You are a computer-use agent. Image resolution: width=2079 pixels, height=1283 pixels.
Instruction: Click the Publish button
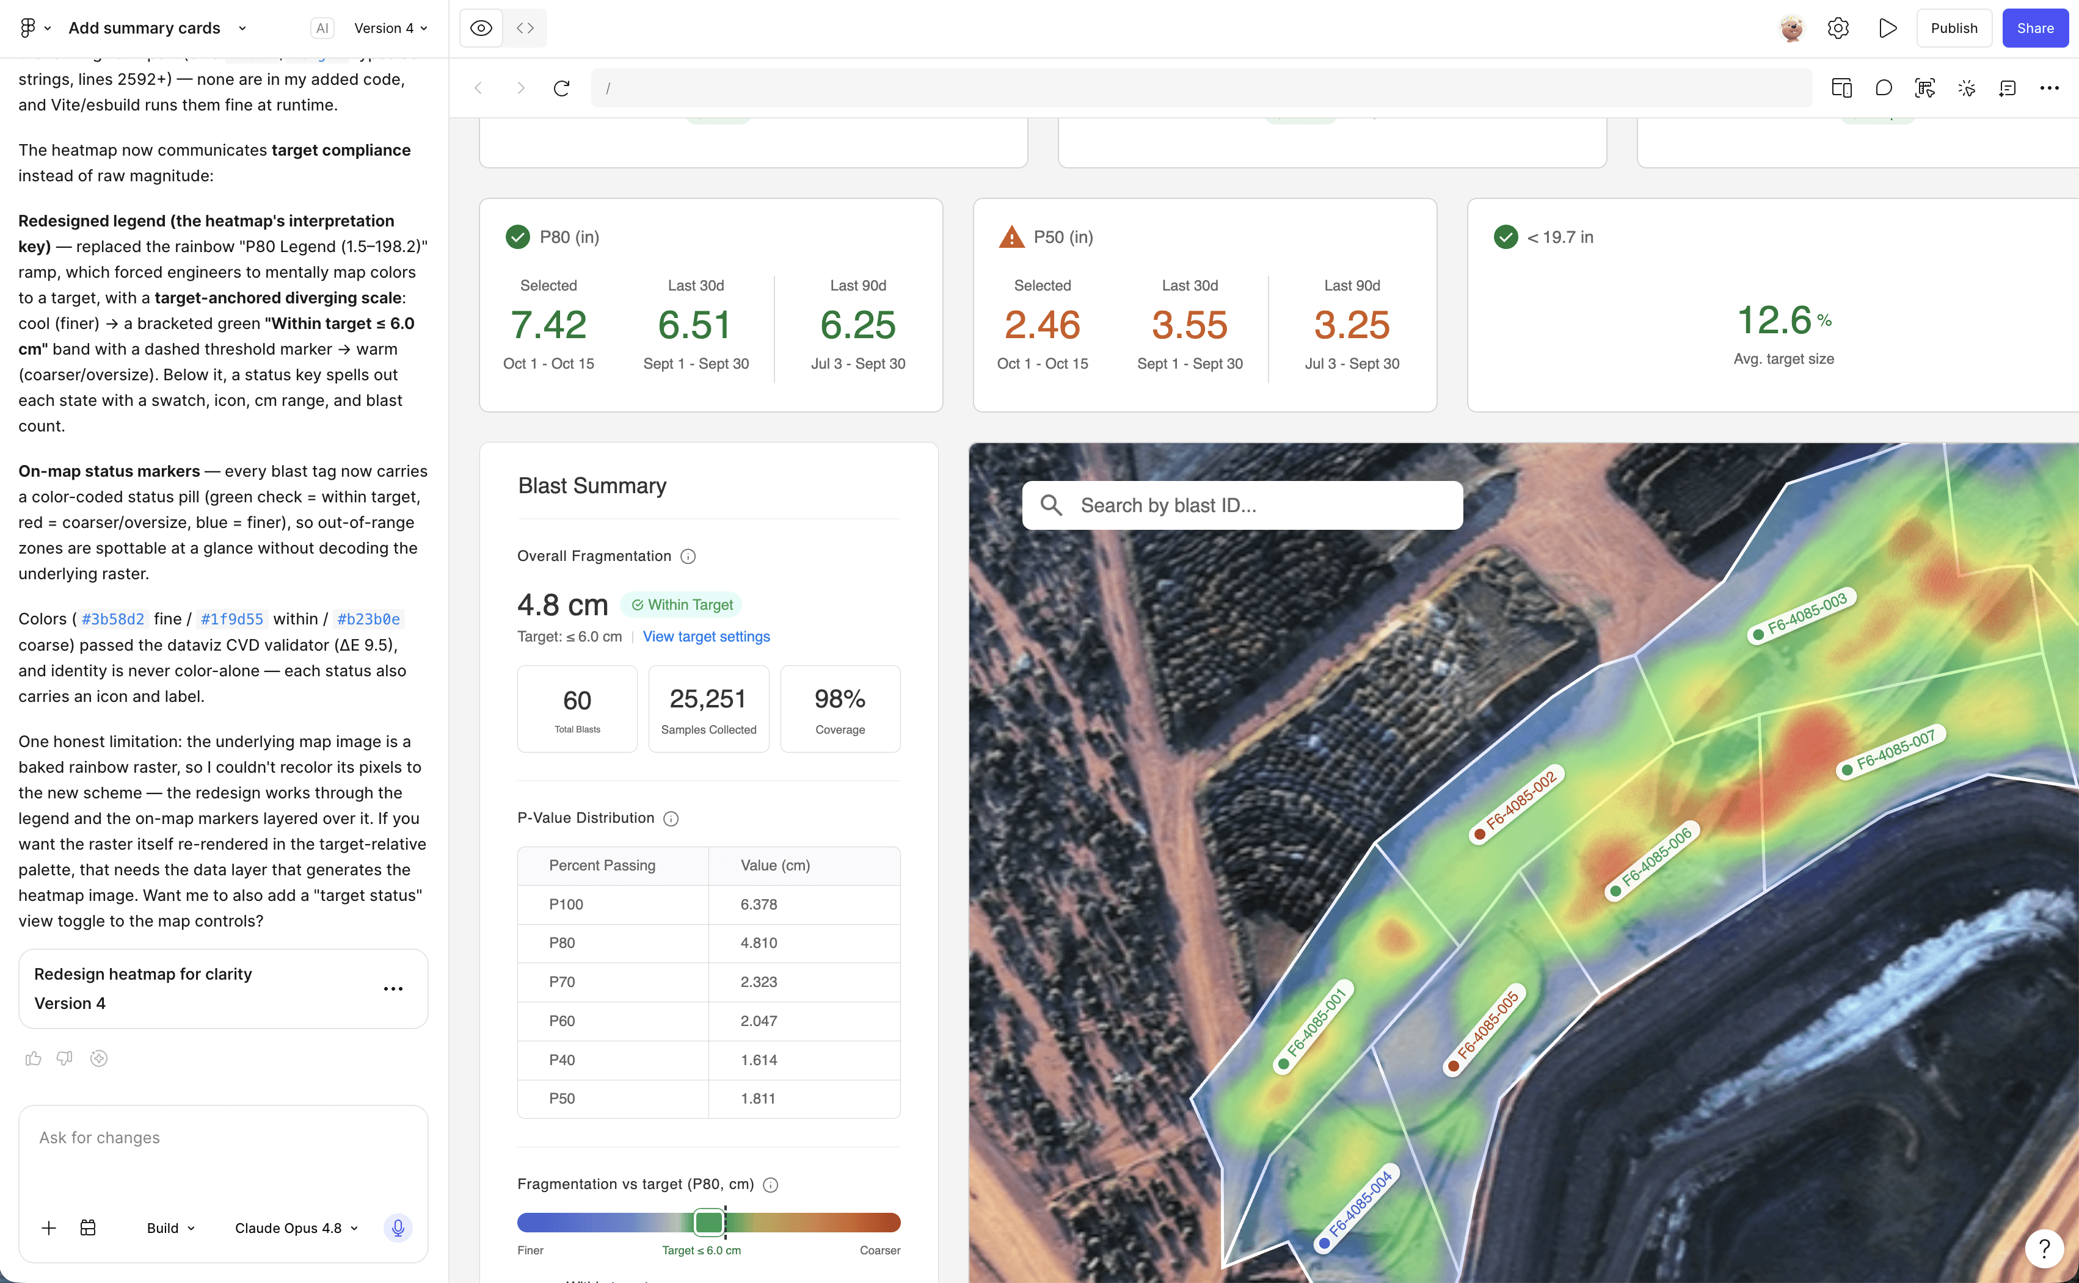(1954, 28)
